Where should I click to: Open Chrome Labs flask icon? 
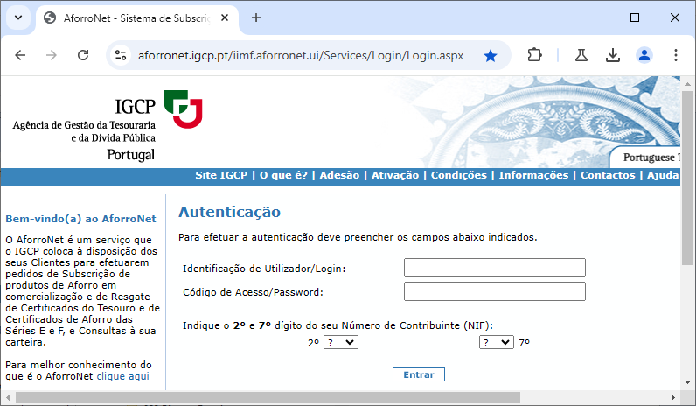pyautogui.click(x=581, y=55)
